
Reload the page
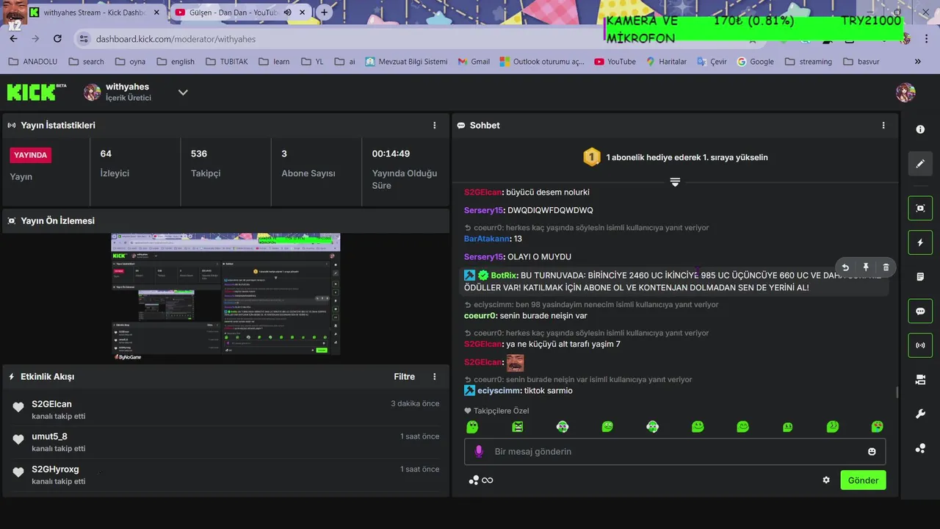pyautogui.click(x=57, y=39)
